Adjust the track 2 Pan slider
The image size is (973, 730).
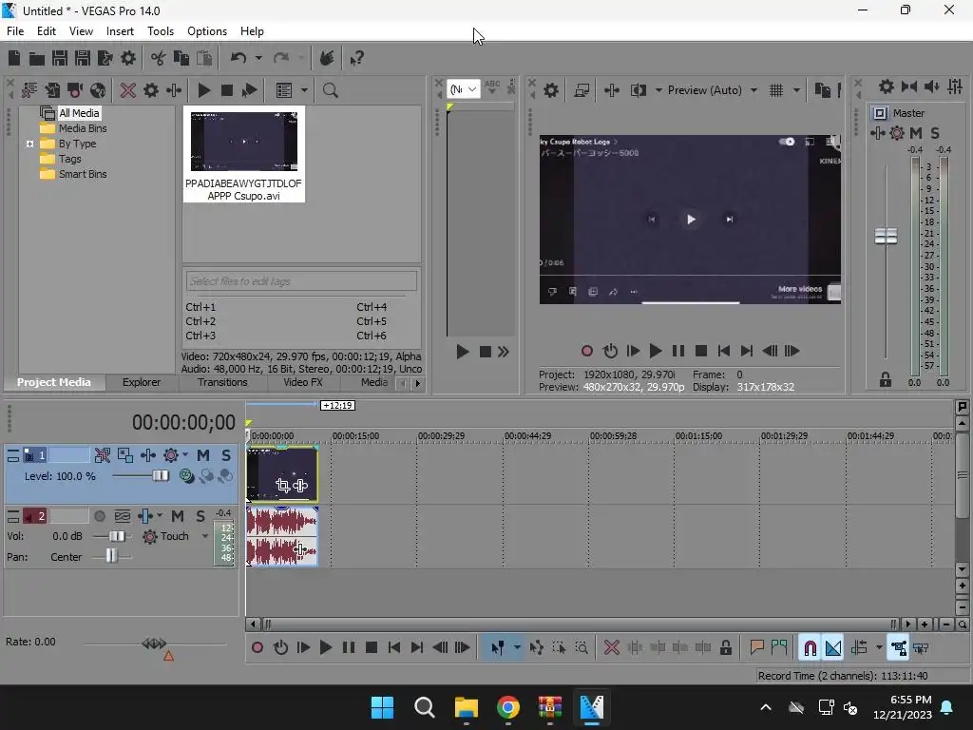coord(112,557)
